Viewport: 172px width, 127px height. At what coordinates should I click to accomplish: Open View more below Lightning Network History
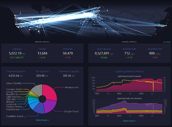(x=129, y=121)
